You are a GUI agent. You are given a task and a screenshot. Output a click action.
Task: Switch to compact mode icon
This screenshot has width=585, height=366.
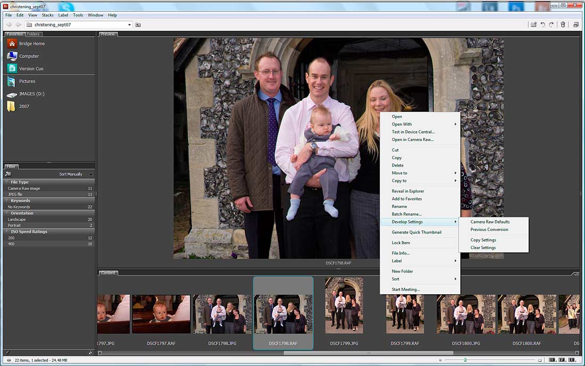click(x=576, y=24)
